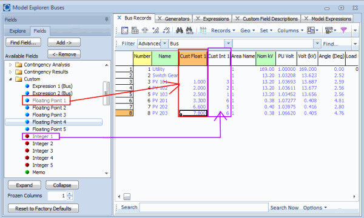The width and height of the screenshot is (364, 218).
Task: Select Expression 1 (Bus) field
Action: coord(52,86)
